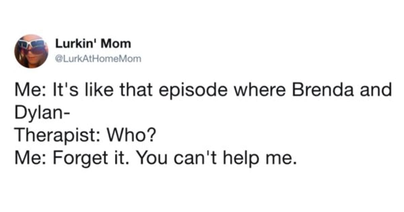Screen dimensions: 404x212
Task: Click the @LurkAtHomeMom handle
Action: 98,59
